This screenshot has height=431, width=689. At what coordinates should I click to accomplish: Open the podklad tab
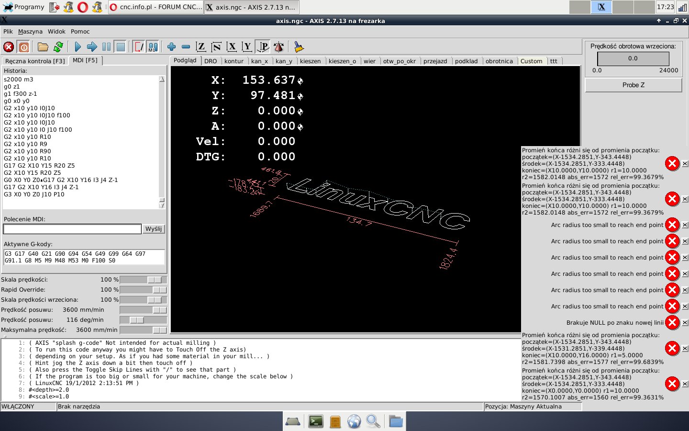tap(467, 61)
